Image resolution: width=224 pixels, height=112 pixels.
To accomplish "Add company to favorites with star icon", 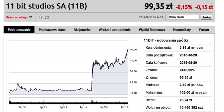I will click(x=41, y=17).
